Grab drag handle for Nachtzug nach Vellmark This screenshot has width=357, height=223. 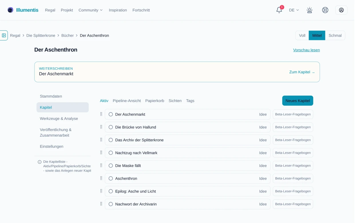click(x=101, y=153)
